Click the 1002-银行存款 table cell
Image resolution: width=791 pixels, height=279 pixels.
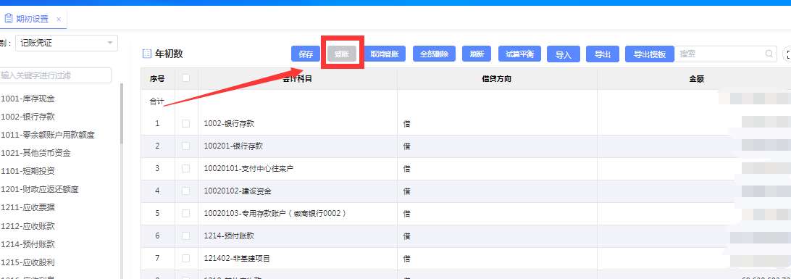tap(298, 123)
